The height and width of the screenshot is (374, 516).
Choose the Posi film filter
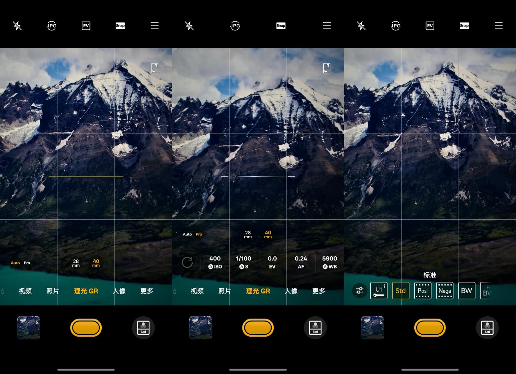tap(423, 291)
